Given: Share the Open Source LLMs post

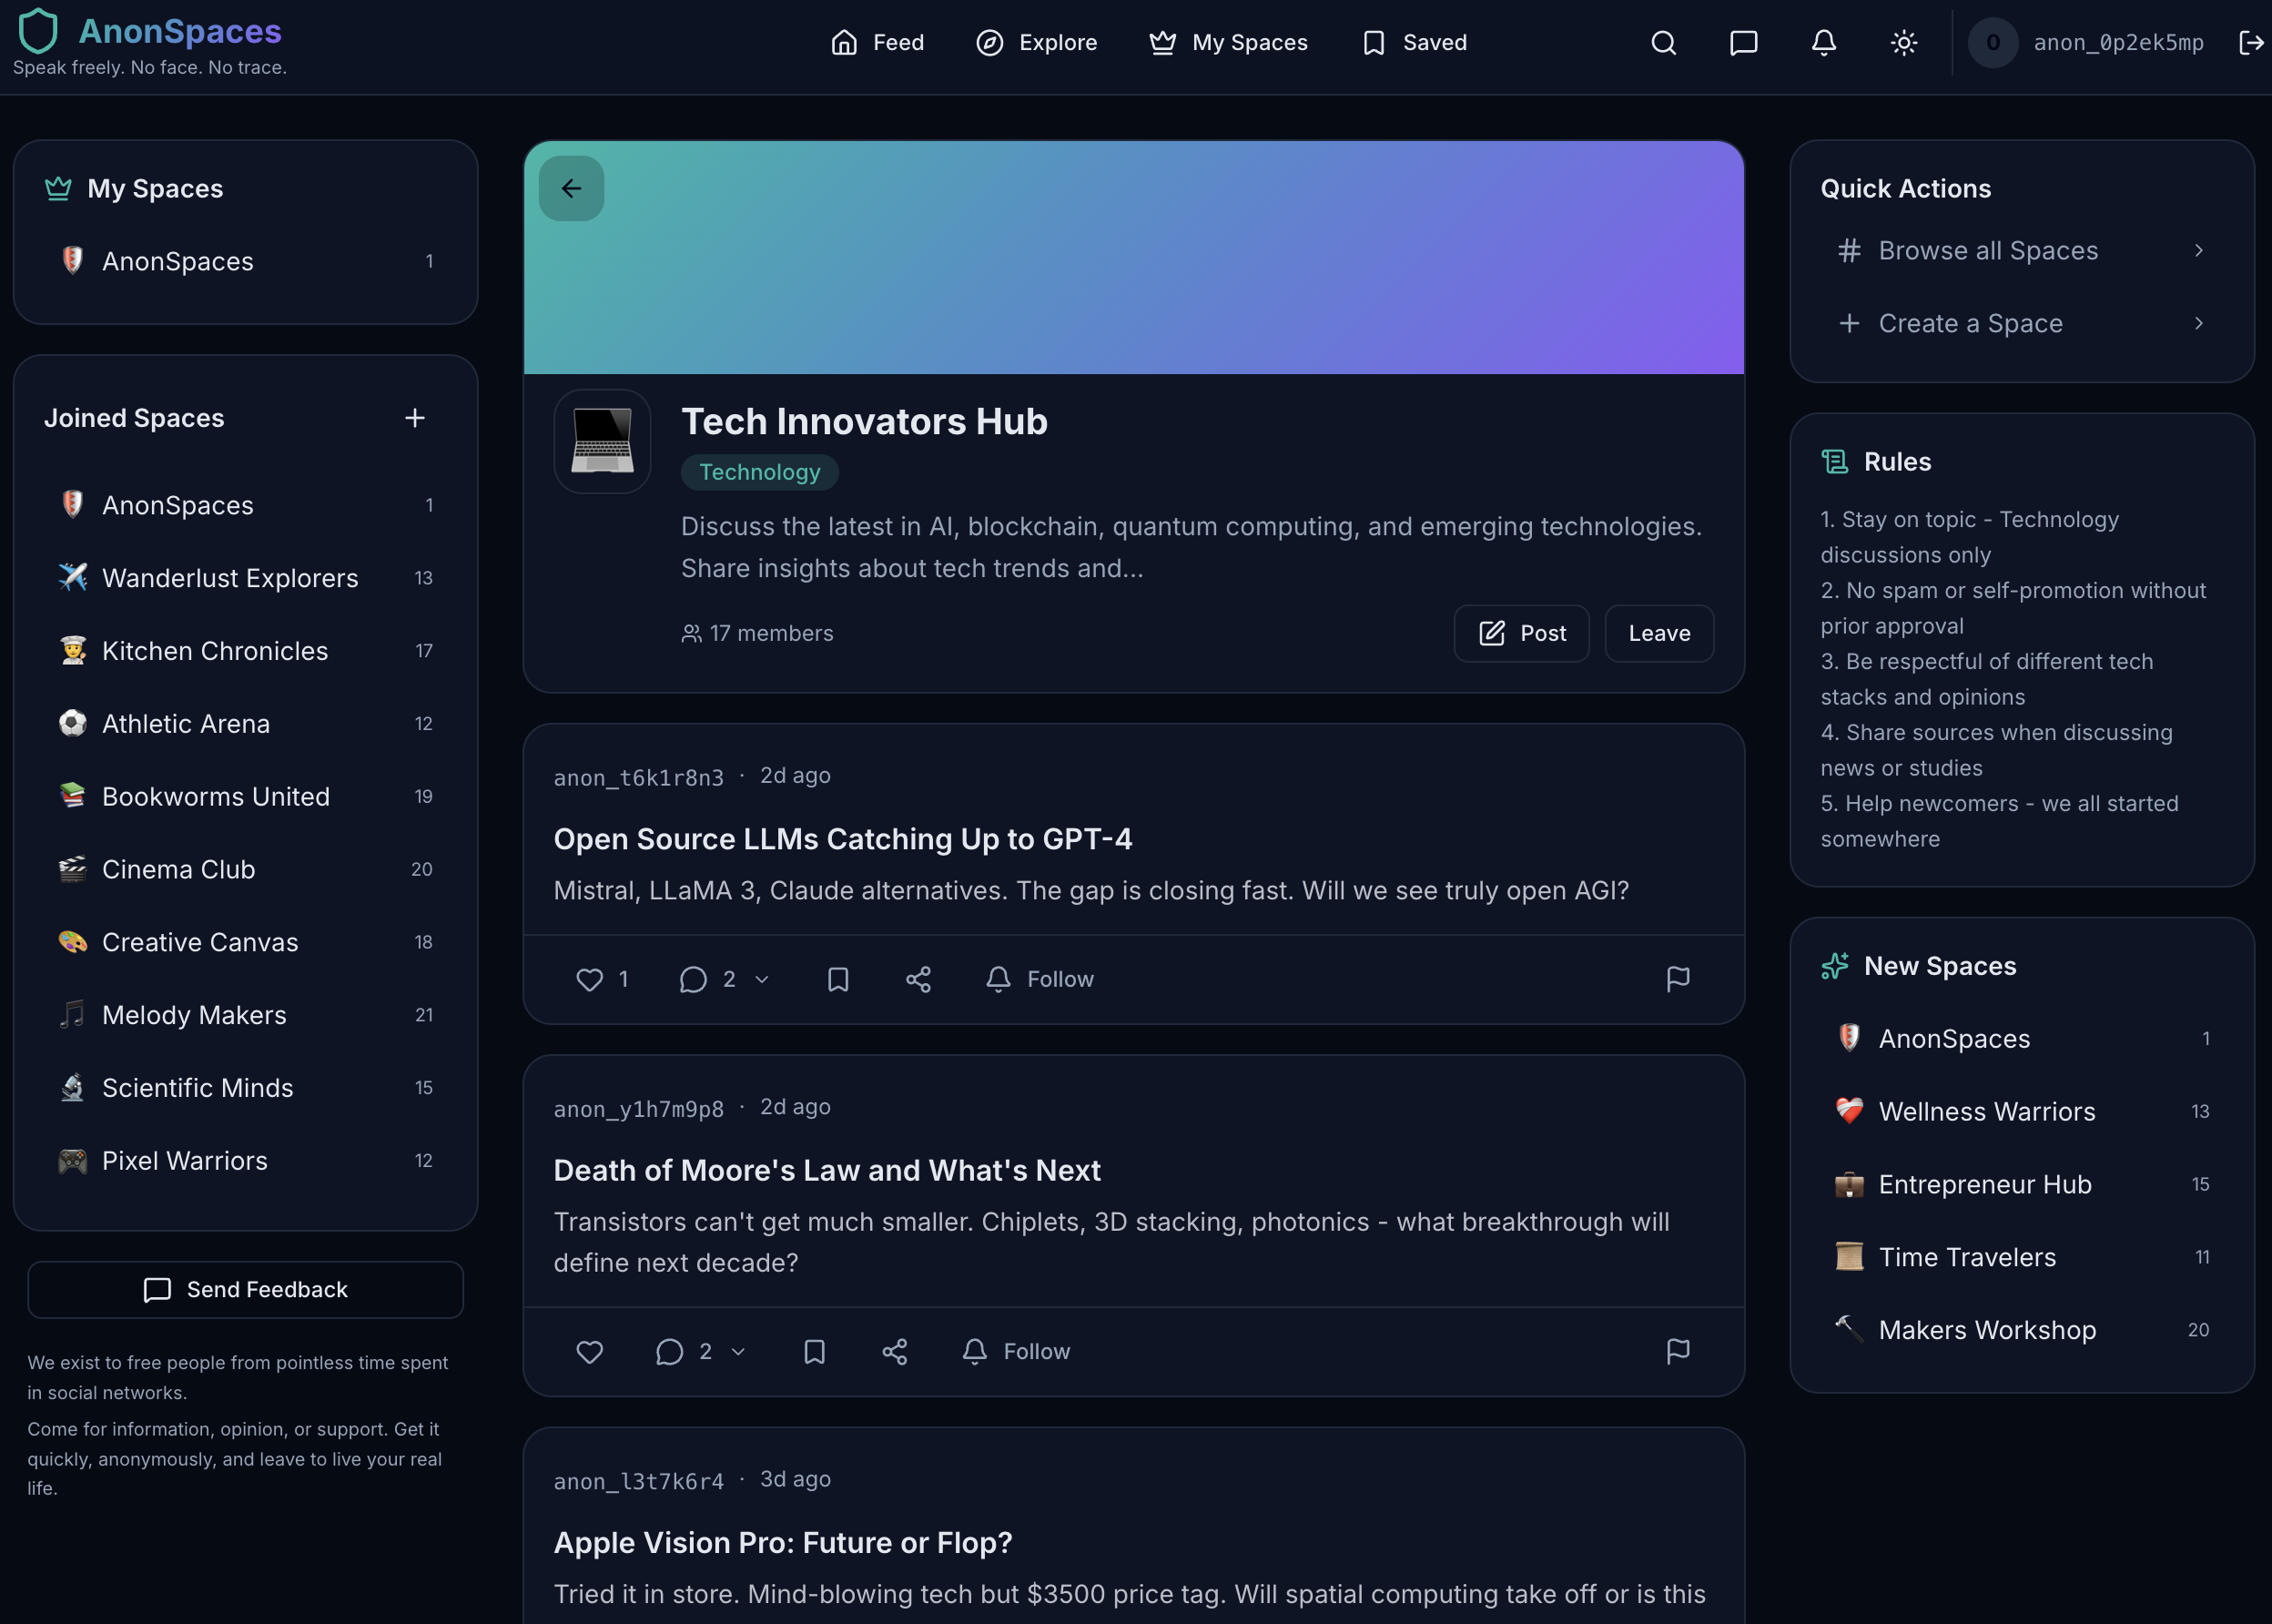Looking at the screenshot, I should 918,979.
